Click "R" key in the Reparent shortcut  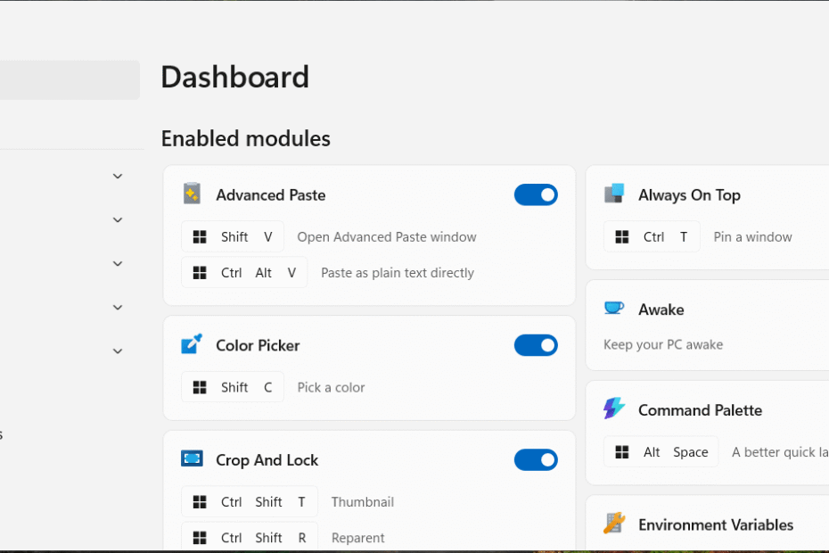(x=302, y=538)
